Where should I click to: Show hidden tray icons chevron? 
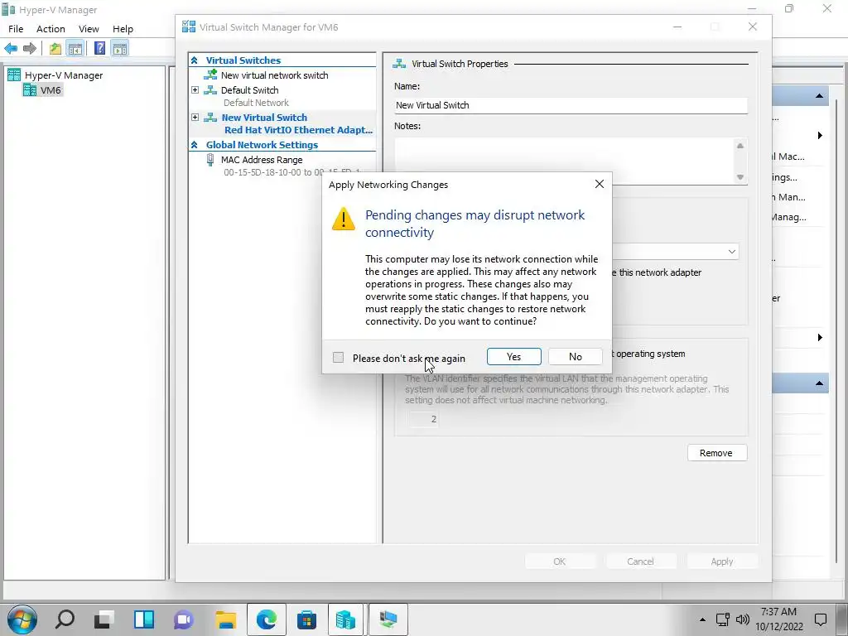[x=702, y=619]
